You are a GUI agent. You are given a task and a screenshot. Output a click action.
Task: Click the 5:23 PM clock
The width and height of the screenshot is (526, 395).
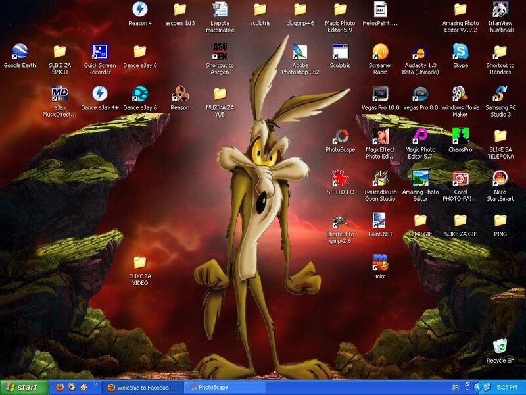tap(507, 387)
